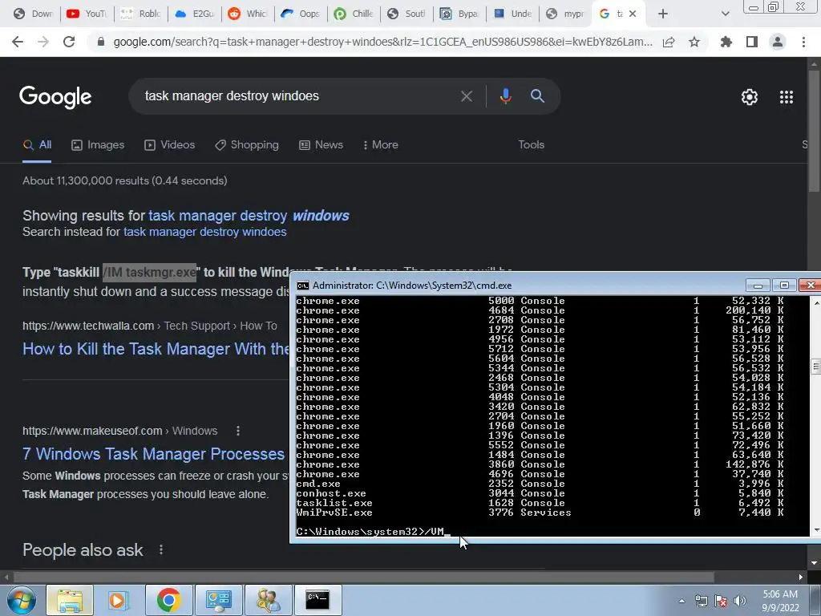Select the All search filter
Viewport: 821px width, 616px height.
[x=37, y=144]
